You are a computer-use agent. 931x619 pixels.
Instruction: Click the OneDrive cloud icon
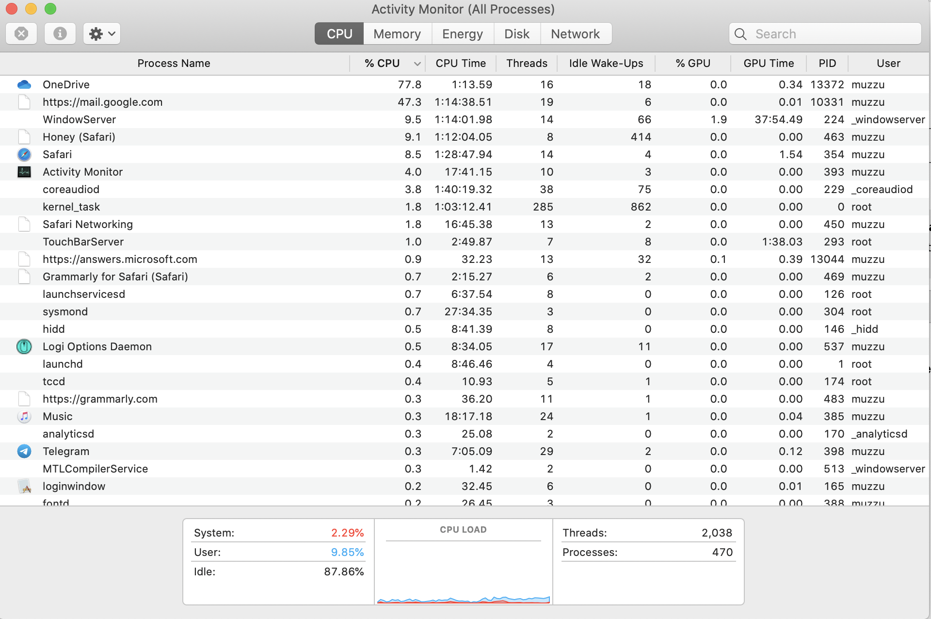click(x=24, y=85)
